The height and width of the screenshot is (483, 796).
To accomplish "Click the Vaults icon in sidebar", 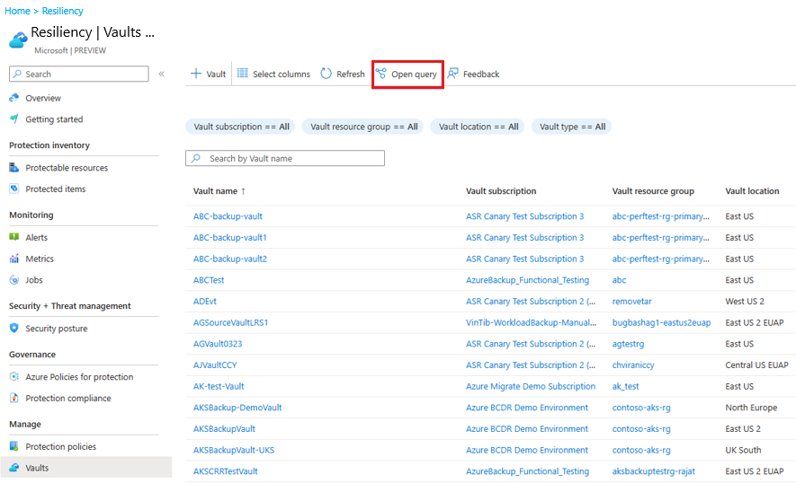I will (14, 467).
